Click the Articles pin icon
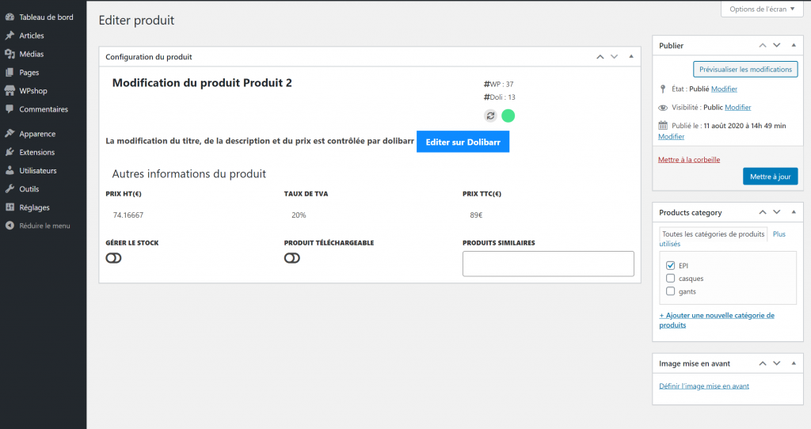The height and width of the screenshot is (429, 811). pos(10,36)
